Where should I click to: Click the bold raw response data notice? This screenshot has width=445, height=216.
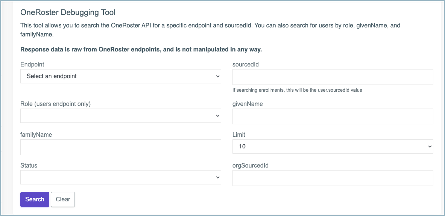coord(141,50)
